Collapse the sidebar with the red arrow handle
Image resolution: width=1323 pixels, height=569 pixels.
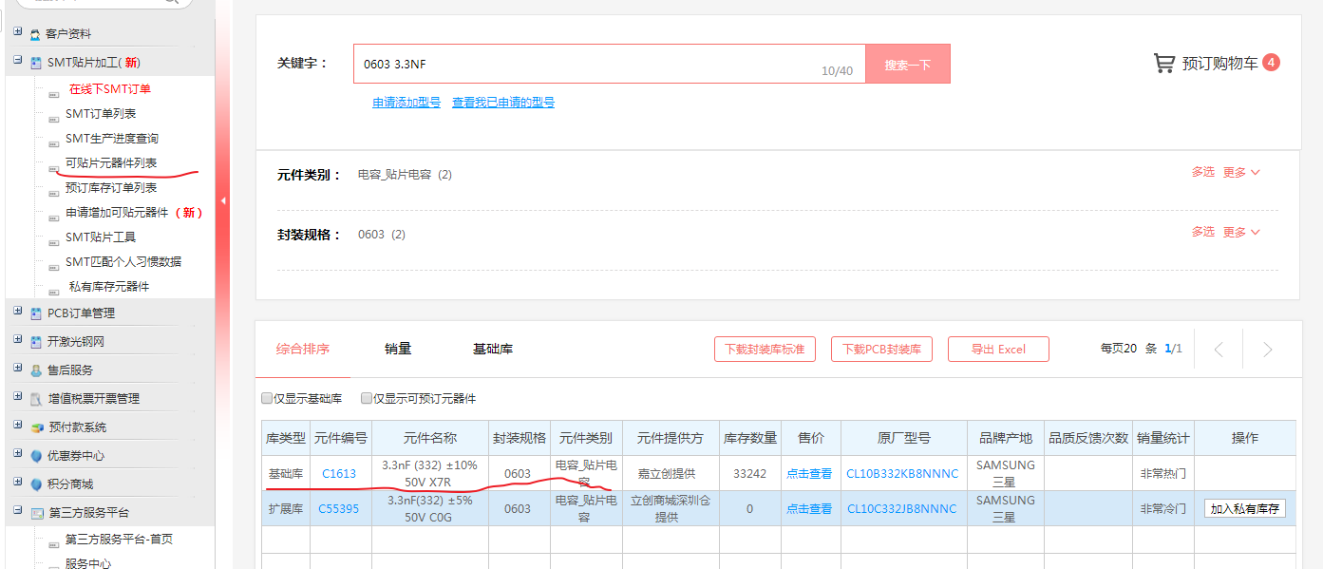222,200
